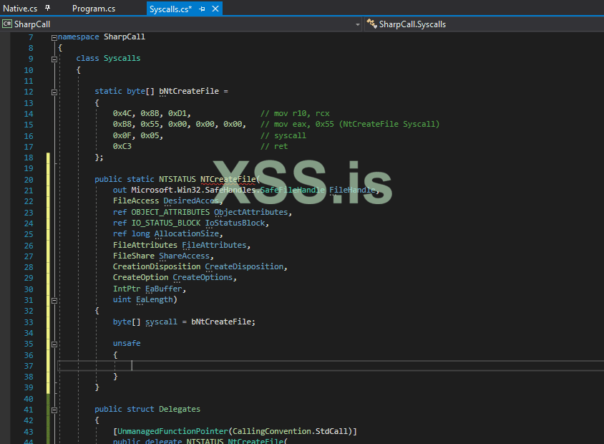Screen dimensions: 604x444
Task: Collapse the unsafe block at line 35
Action: click(x=54, y=344)
